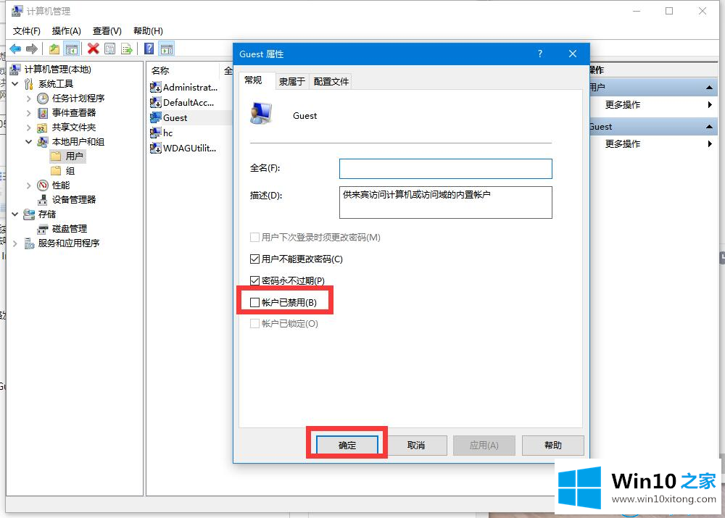Expand the 性能 node

[x=29, y=185]
